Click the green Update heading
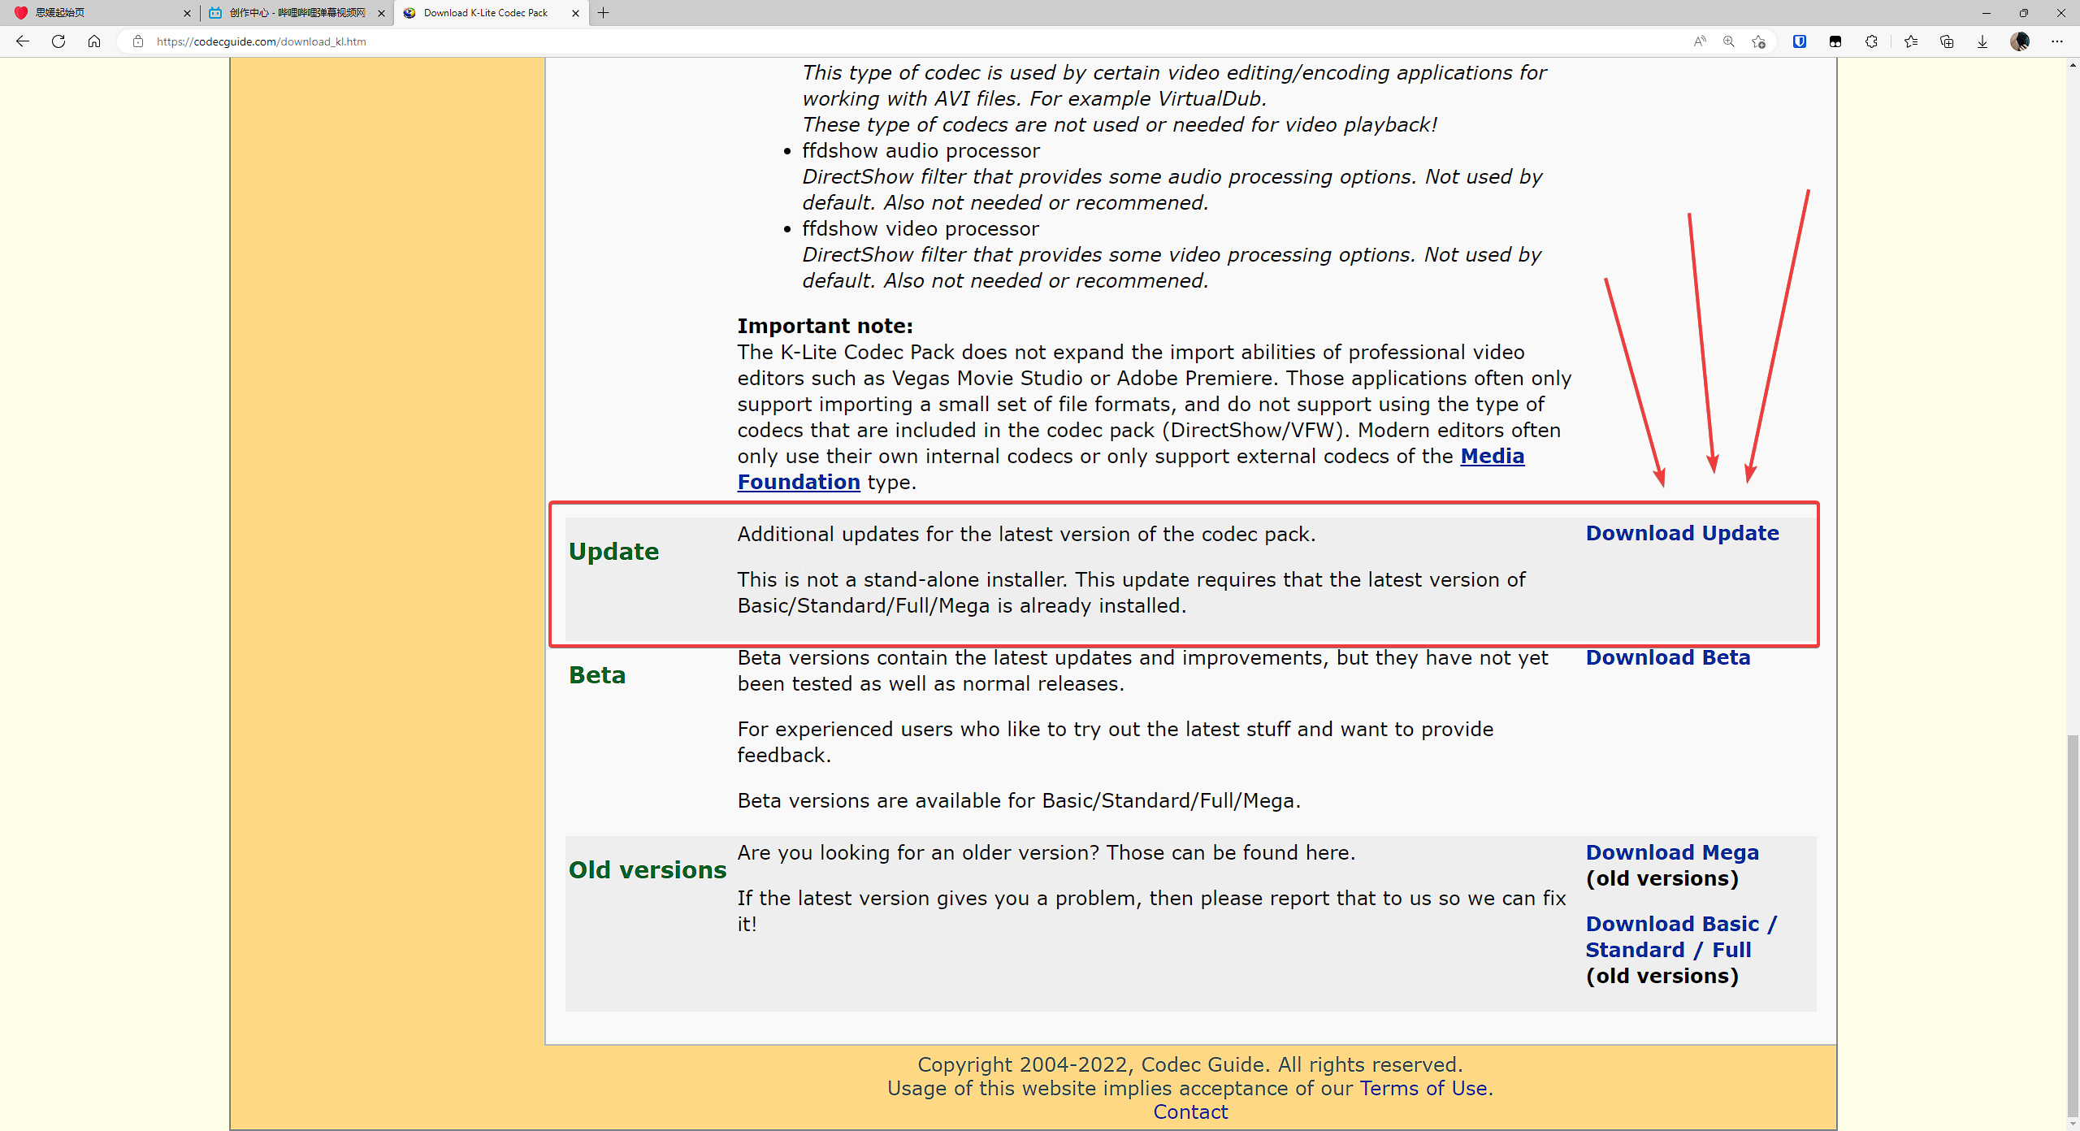This screenshot has width=2080, height=1131. (x=613, y=552)
